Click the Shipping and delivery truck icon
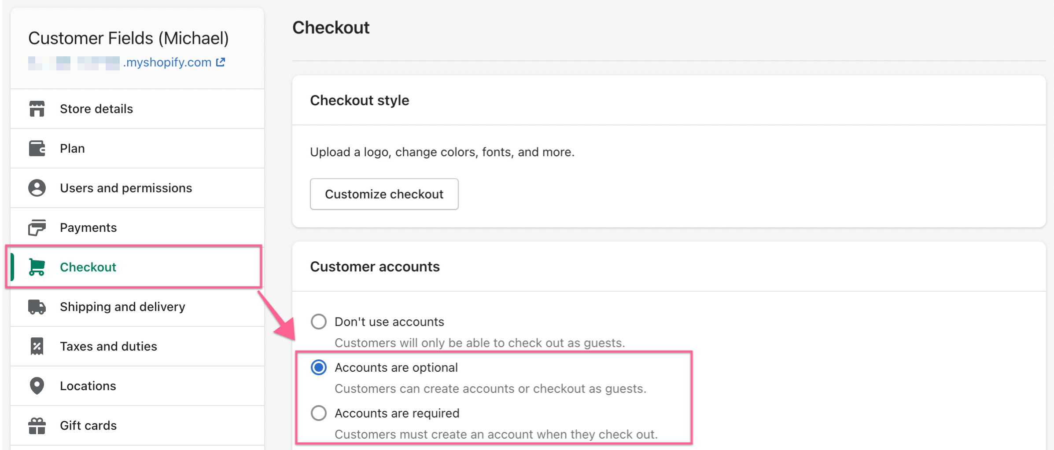 (x=37, y=307)
